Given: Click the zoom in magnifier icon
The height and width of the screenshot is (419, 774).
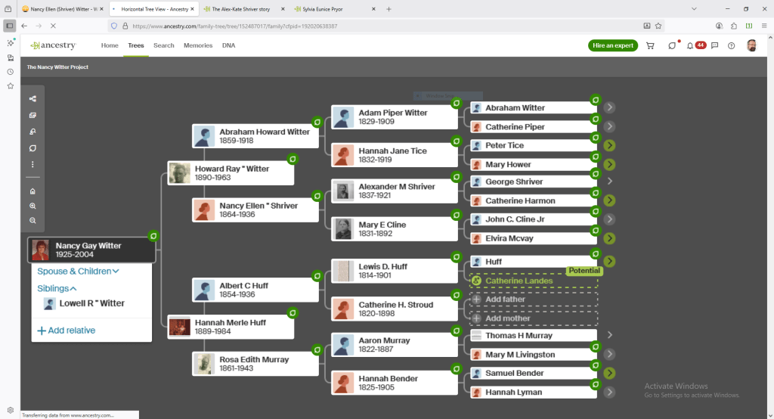Looking at the screenshot, I should click(x=33, y=206).
